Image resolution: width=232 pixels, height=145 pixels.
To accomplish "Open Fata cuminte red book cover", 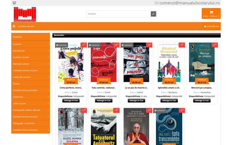I will [x=103, y=62].
